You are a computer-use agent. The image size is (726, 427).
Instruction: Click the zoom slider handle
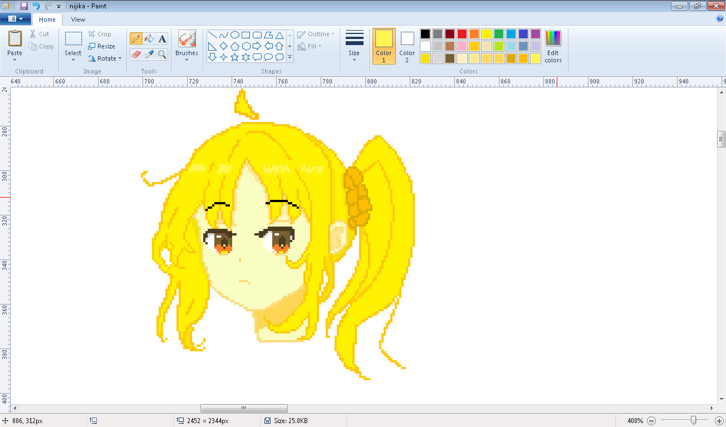pos(693,420)
